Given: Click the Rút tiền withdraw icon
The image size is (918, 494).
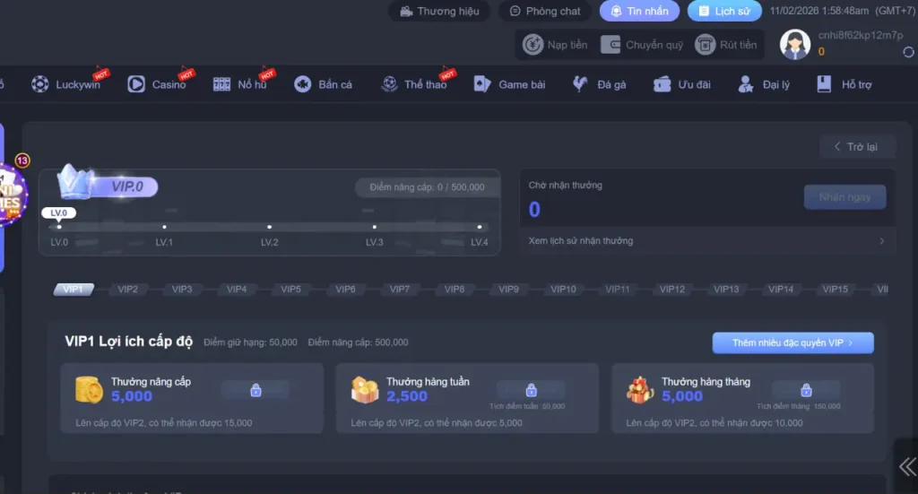Looking at the screenshot, I should point(706,45).
